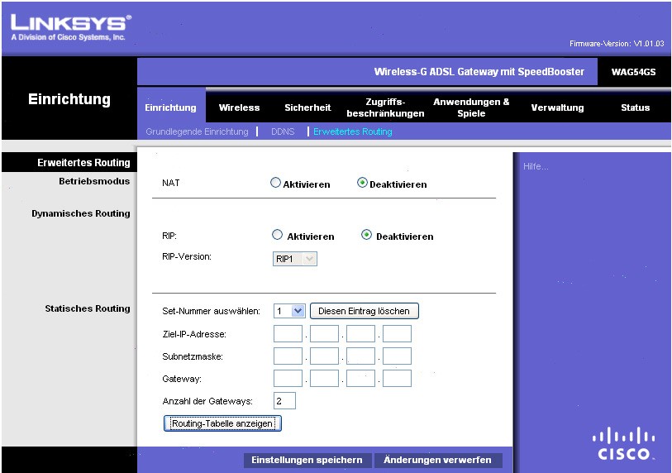
Task: Switch to the Sicherheit tab
Action: [x=307, y=107]
